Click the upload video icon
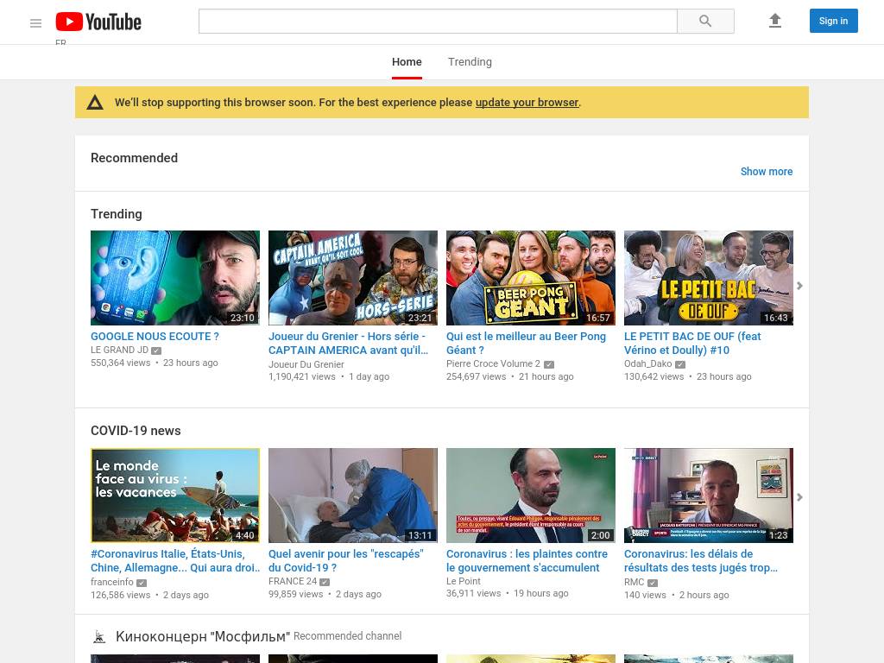The width and height of the screenshot is (884, 663). tap(774, 21)
